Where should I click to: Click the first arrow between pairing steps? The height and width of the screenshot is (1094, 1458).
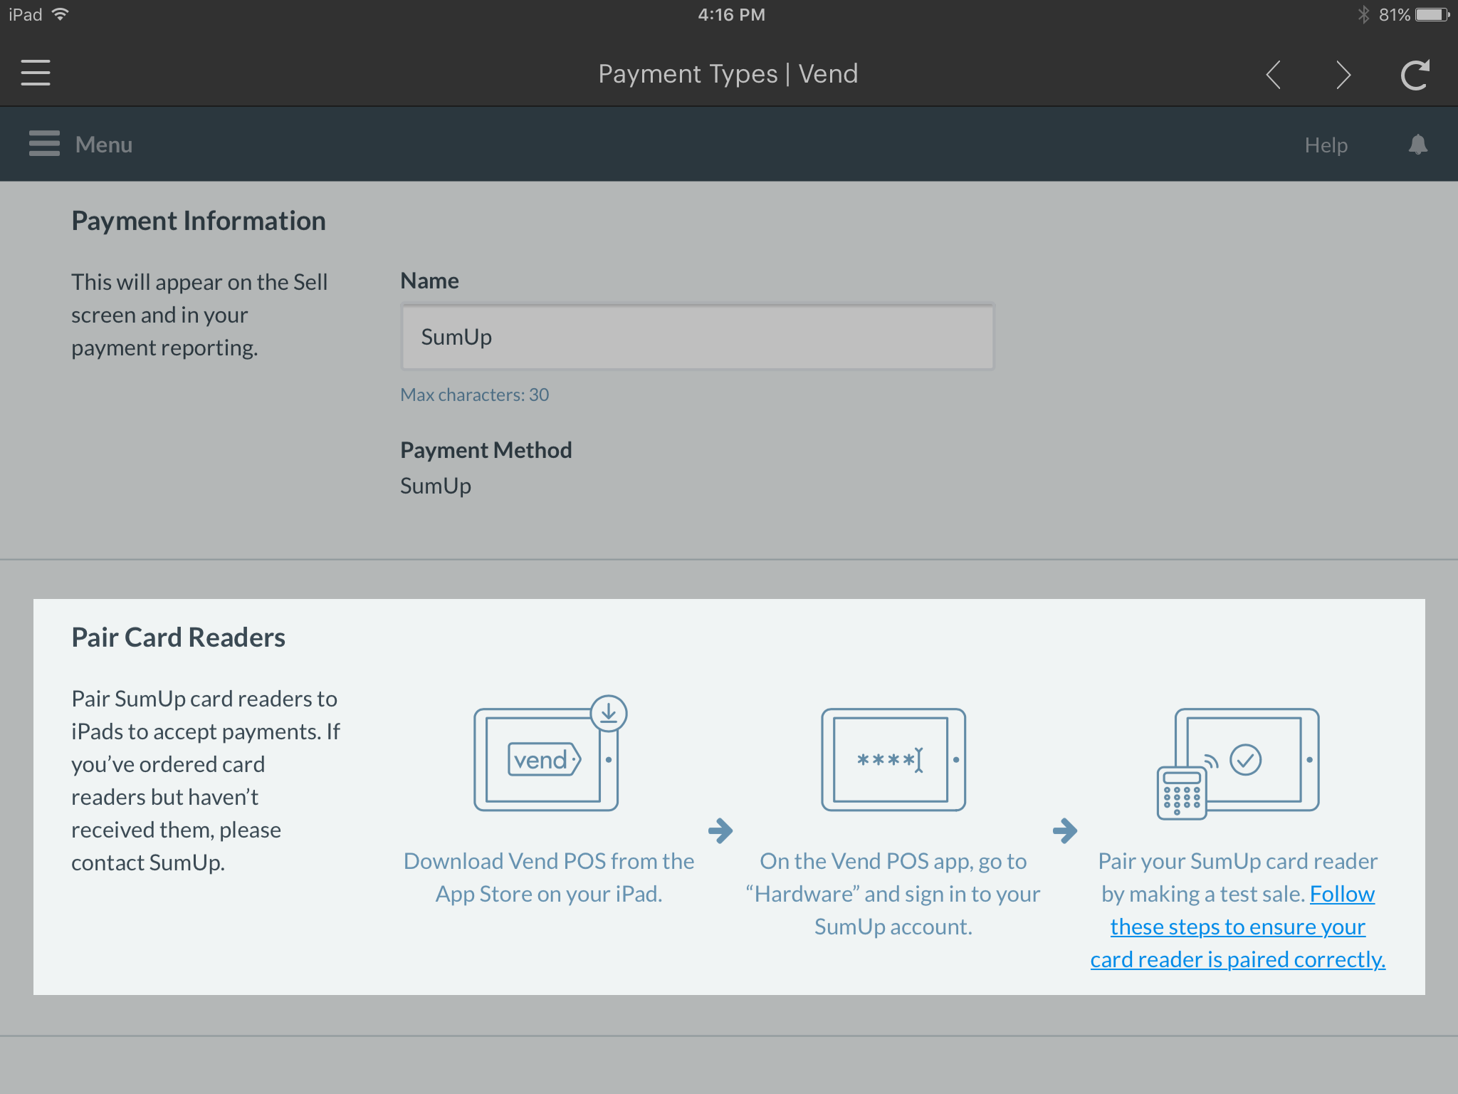click(x=721, y=830)
